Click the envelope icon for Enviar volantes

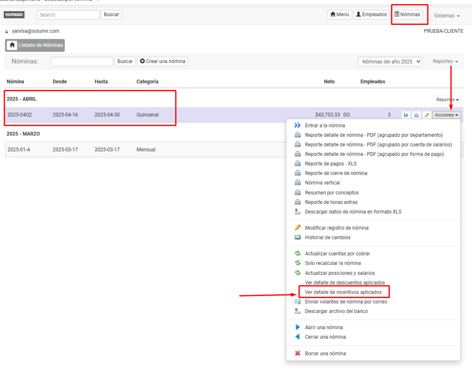(x=297, y=302)
